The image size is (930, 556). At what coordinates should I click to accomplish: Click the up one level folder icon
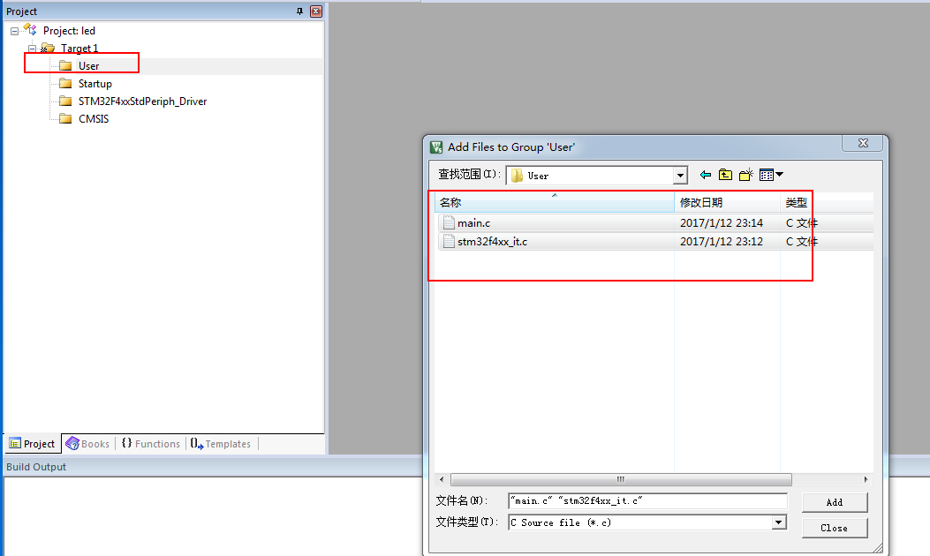[725, 175]
